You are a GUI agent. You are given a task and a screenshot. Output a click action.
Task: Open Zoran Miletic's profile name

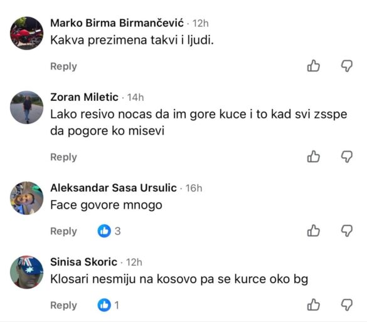tap(84, 97)
